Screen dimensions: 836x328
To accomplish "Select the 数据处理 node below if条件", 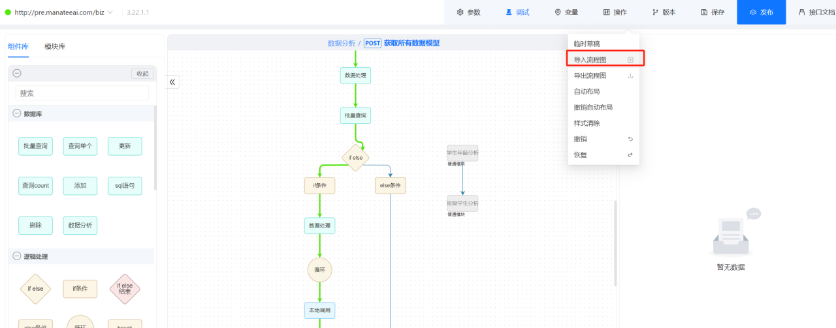I will [x=320, y=226].
